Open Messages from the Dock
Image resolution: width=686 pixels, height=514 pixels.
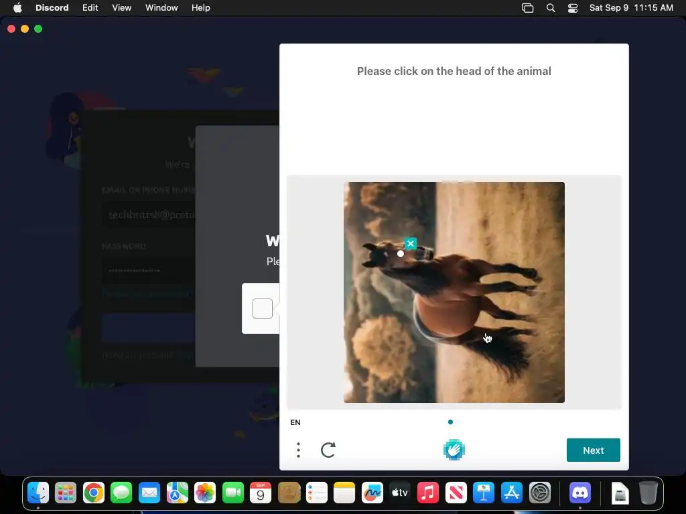[121, 493]
